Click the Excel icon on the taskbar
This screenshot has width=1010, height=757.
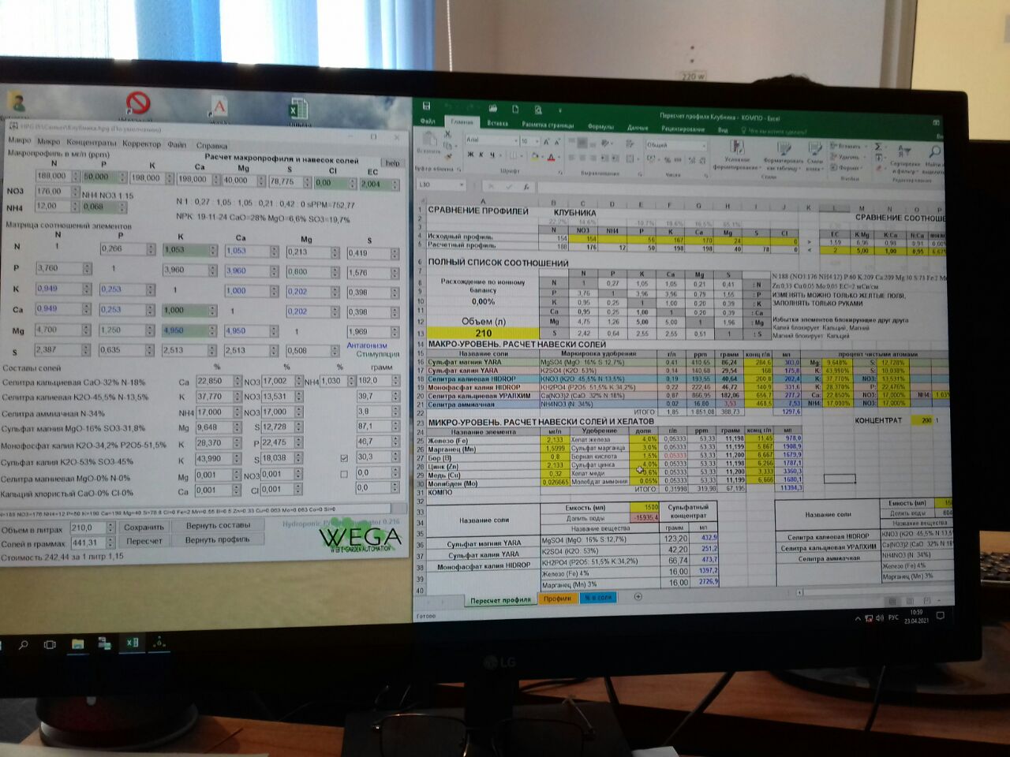coord(132,643)
